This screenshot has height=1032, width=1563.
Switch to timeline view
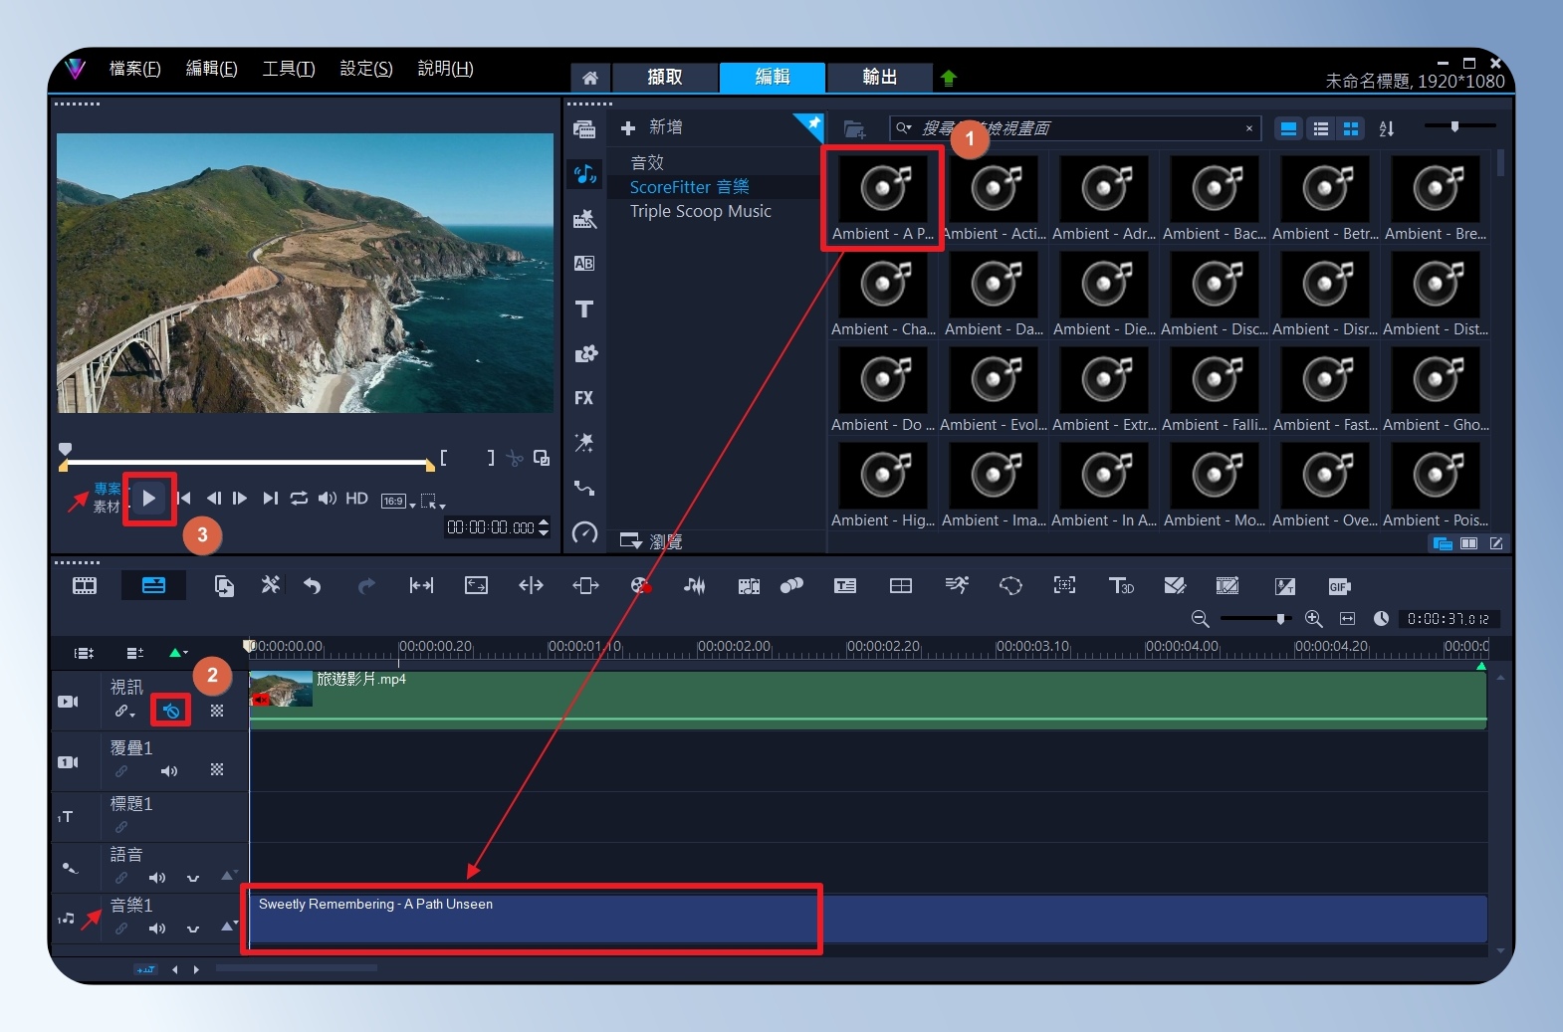(x=153, y=585)
